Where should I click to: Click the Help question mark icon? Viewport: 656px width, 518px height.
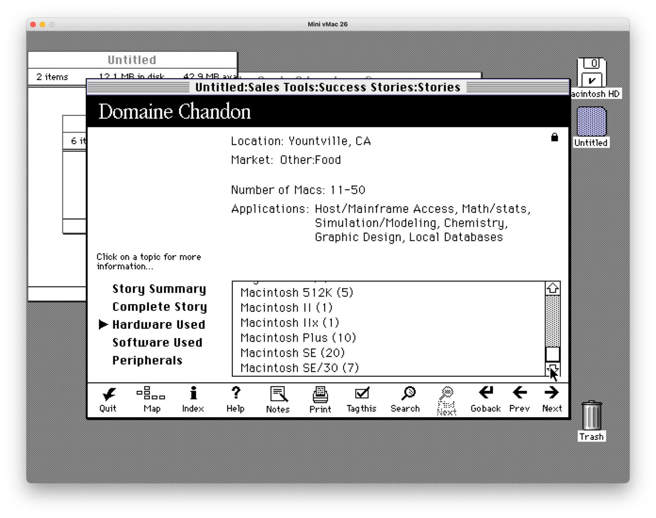235,399
